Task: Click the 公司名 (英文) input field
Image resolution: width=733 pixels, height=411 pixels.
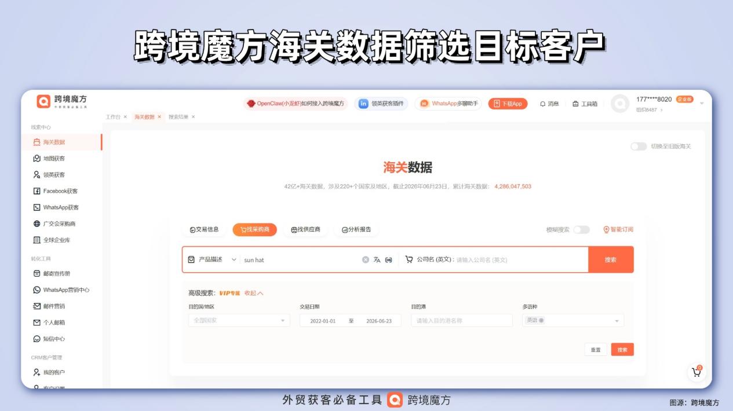Action: 520,260
